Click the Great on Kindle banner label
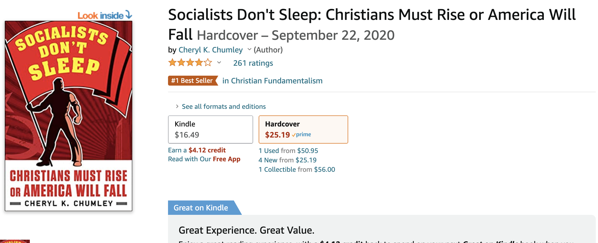The height and width of the screenshot is (243, 598). [201, 208]
